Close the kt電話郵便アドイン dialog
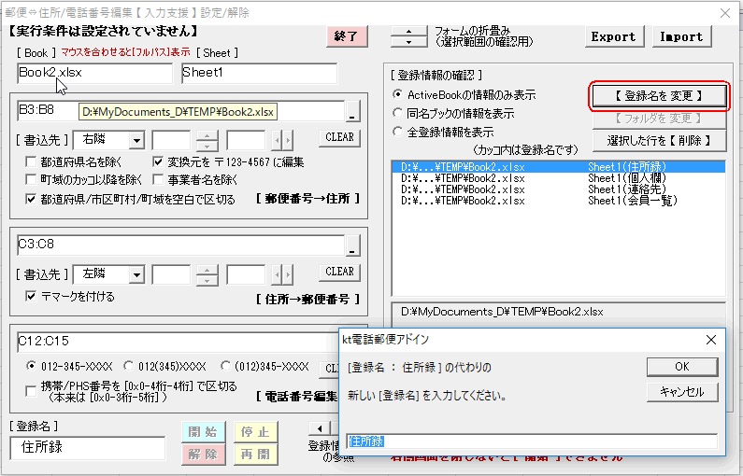 [711, 340]
